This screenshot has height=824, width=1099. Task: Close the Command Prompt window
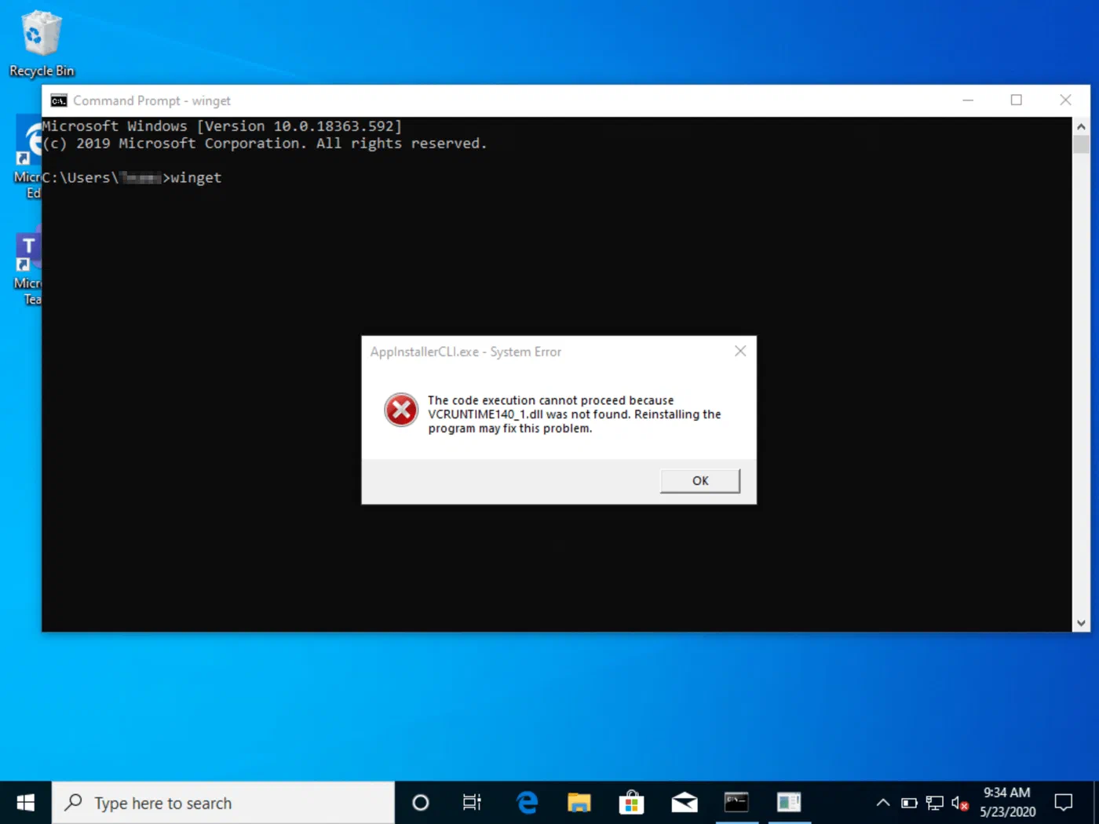click(1065, 100)
